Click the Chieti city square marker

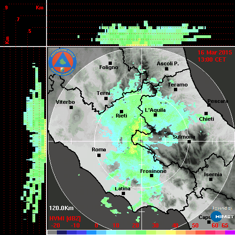pyautogui.click(x=206, y=113)
